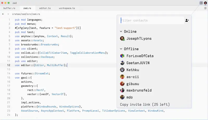Open the user avatar in title bar

point(205,3)
